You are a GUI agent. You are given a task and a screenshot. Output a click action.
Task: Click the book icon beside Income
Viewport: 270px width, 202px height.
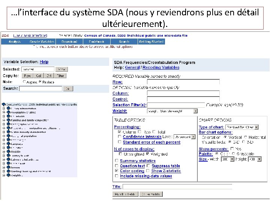(8, 167)
